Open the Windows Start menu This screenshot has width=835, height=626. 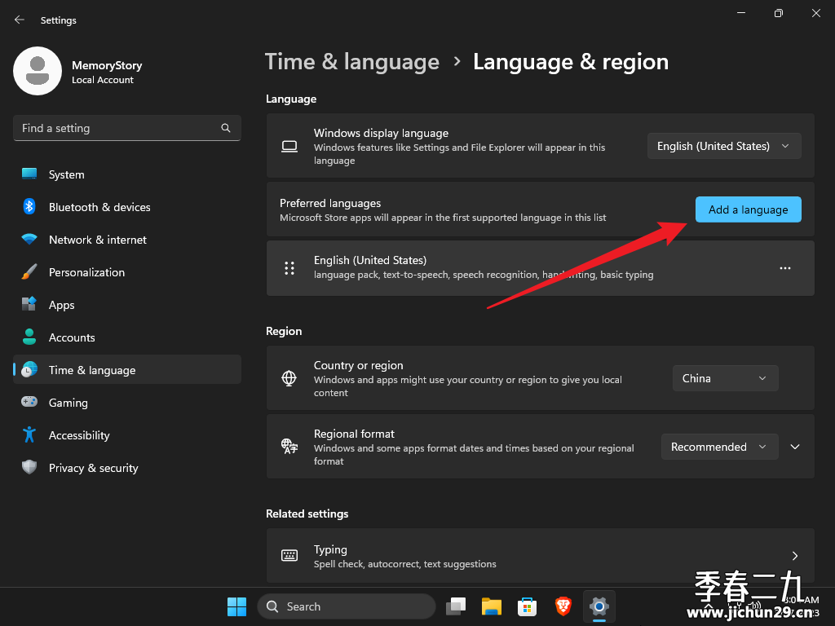236,606
